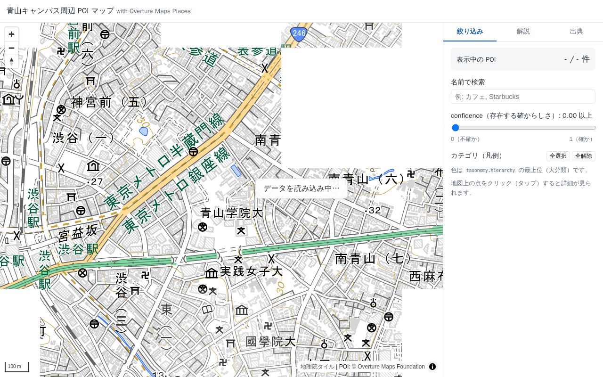The height and width of the screenshot is (377, 603).
Task: Click the small blue pond symbol
Action: click(x=144, y=131)
